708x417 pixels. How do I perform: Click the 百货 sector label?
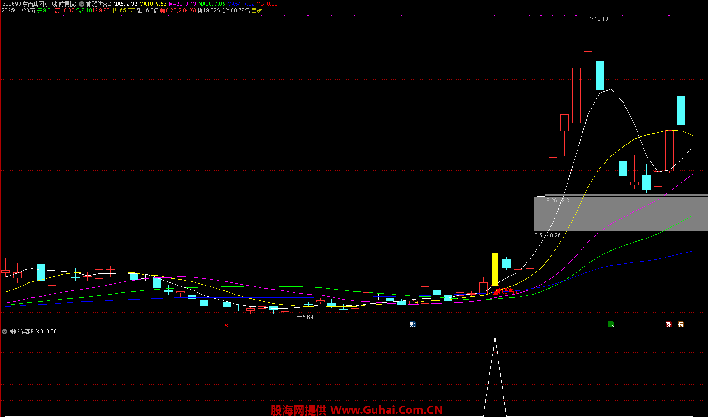(256, 10)
